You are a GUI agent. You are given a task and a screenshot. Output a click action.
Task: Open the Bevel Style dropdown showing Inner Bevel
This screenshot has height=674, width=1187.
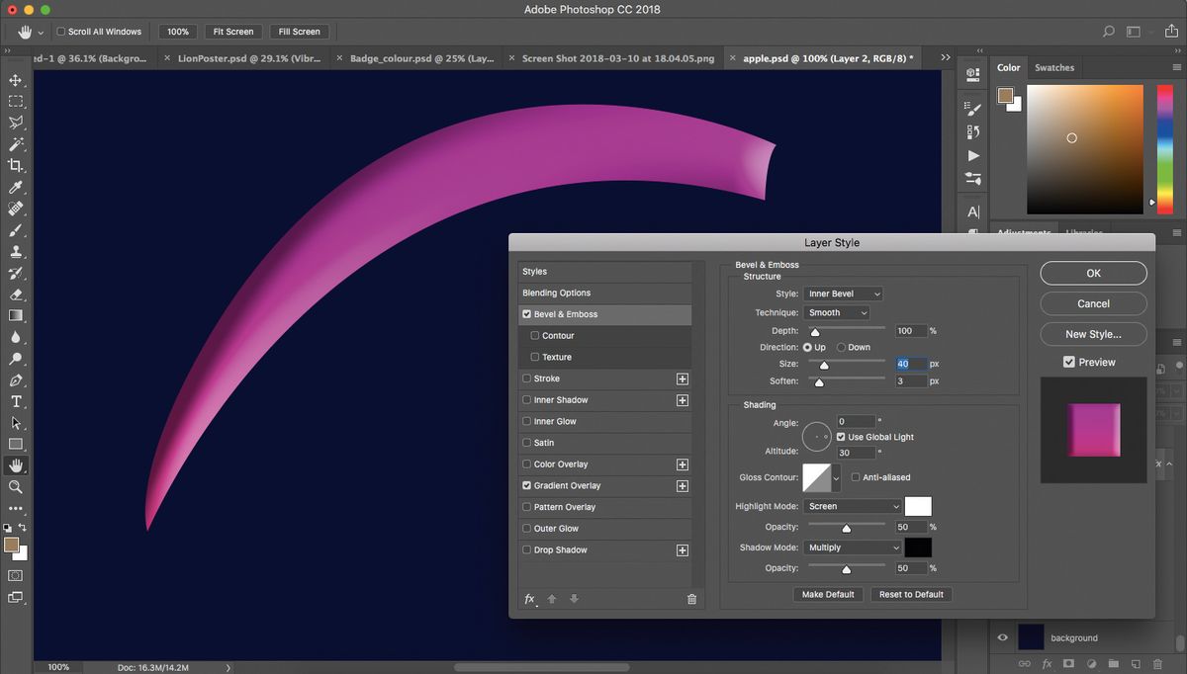[843, 294]
